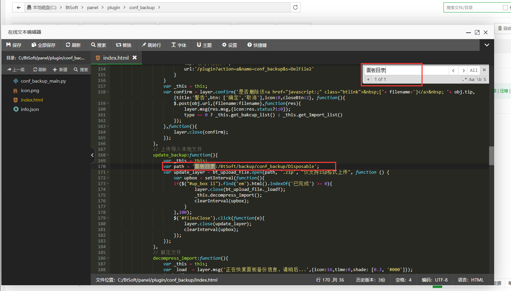Click the 目录 directory path header
The image size is (511, 291).
click(x=46, y=58)
